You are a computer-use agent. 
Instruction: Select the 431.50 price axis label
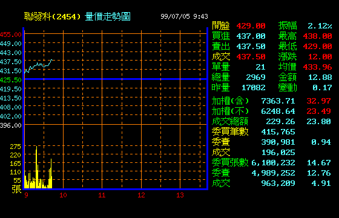click(11, 71)
